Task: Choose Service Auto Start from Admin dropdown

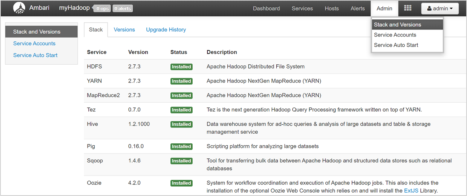Action: (x=396, y=45)
